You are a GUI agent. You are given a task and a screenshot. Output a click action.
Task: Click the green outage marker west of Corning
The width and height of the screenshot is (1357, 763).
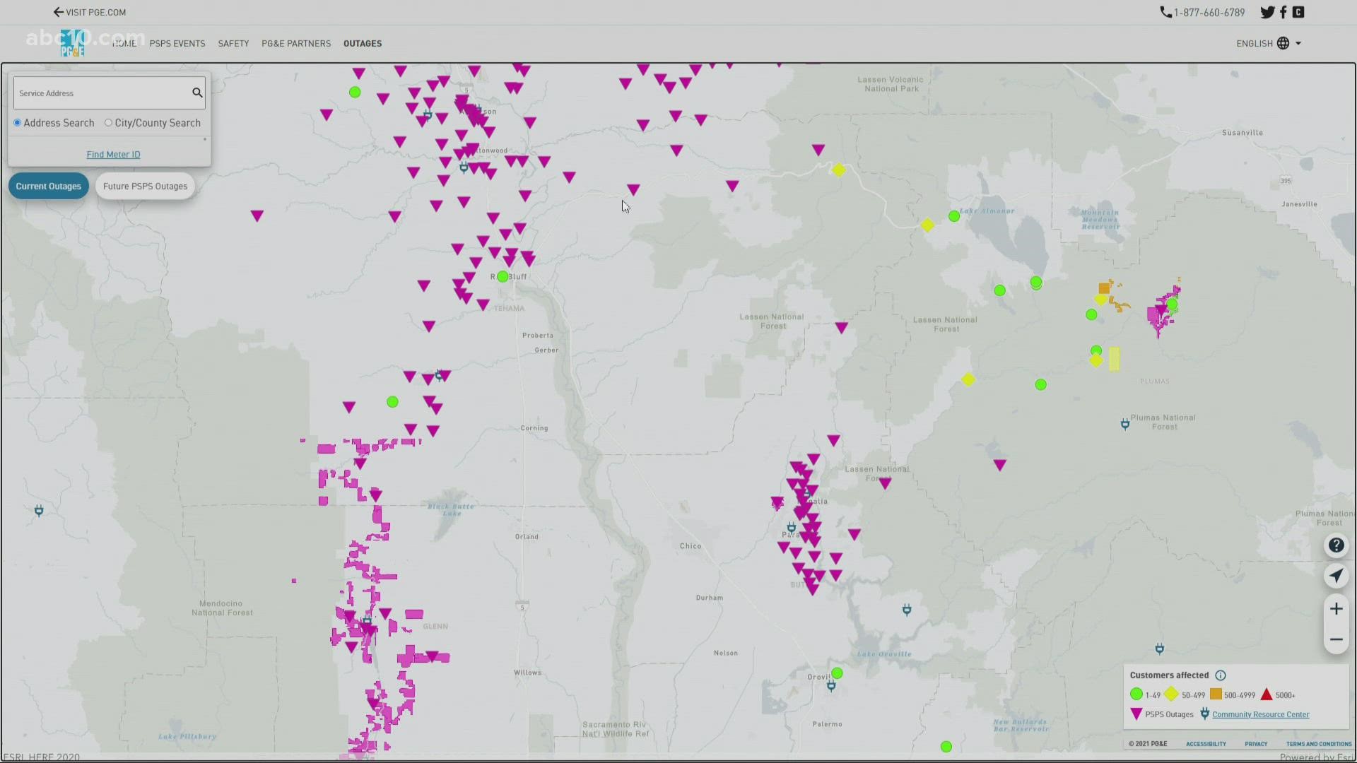point(392,402)
